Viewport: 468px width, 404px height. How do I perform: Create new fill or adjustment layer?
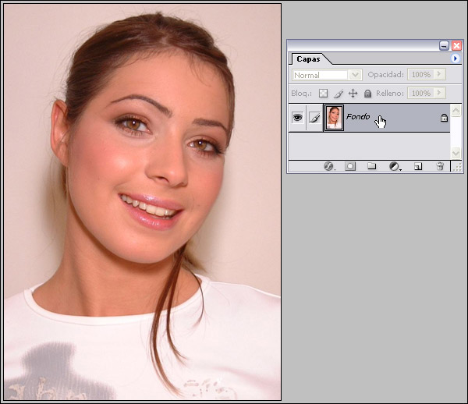point(395,166)
